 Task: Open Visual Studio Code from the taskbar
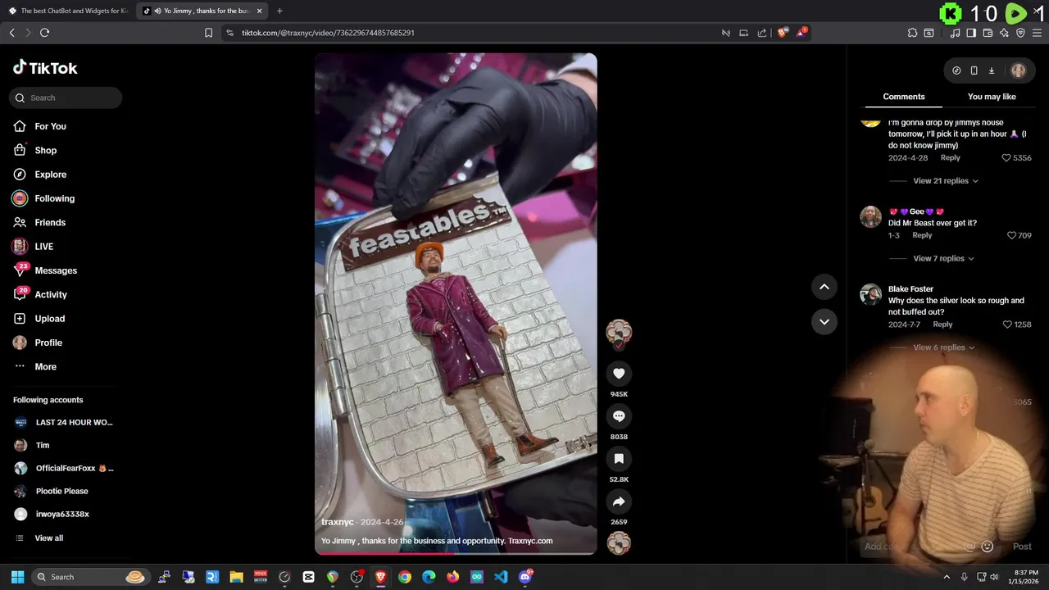coord(501,577)
